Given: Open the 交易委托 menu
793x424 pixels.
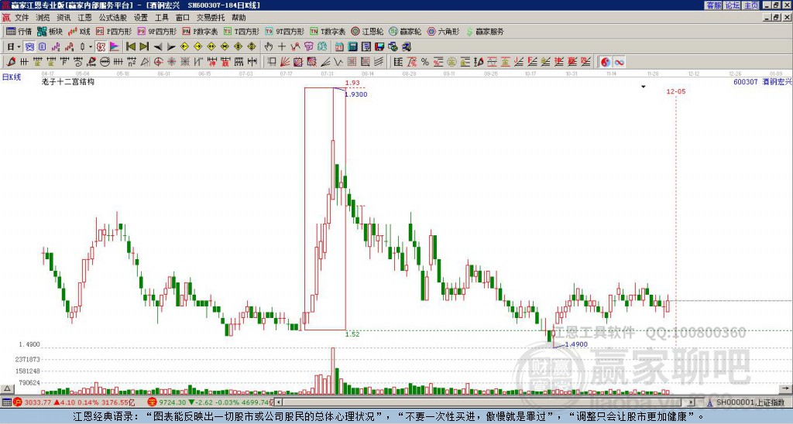Looking at the screenshot, I should click(x=211, y=18).
